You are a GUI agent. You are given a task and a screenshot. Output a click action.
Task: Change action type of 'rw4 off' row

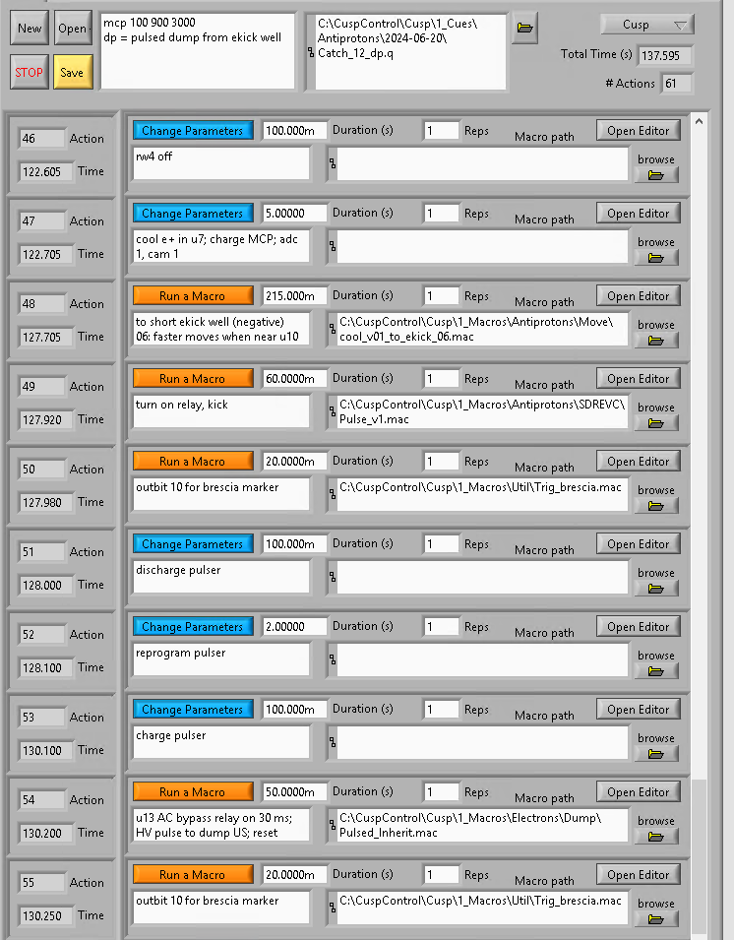193,131
